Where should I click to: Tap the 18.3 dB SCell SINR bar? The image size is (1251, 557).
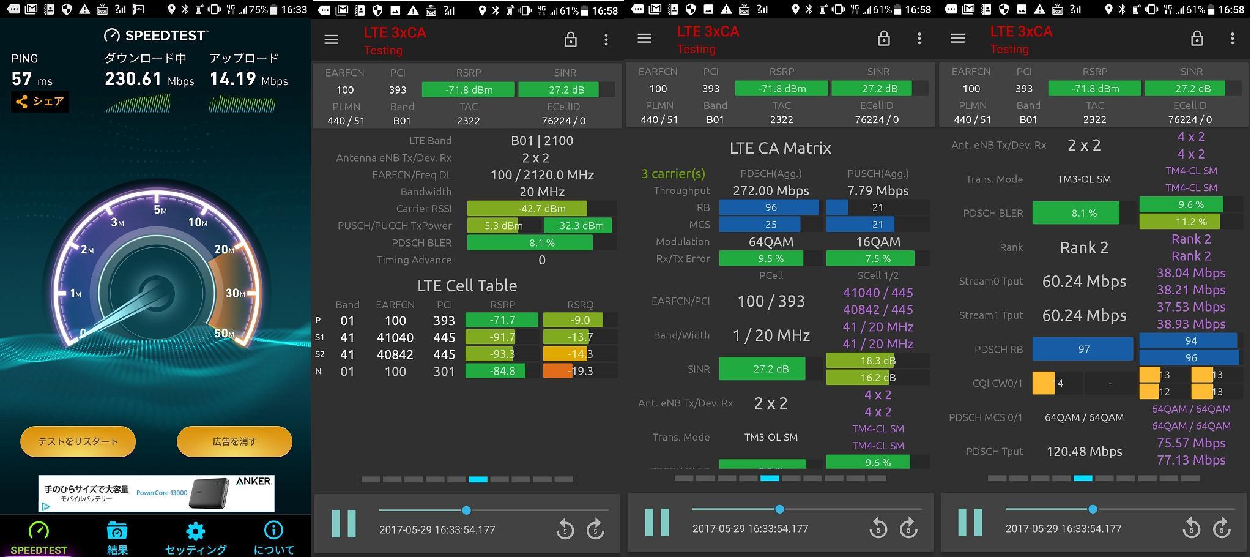(x=878, y=361)
